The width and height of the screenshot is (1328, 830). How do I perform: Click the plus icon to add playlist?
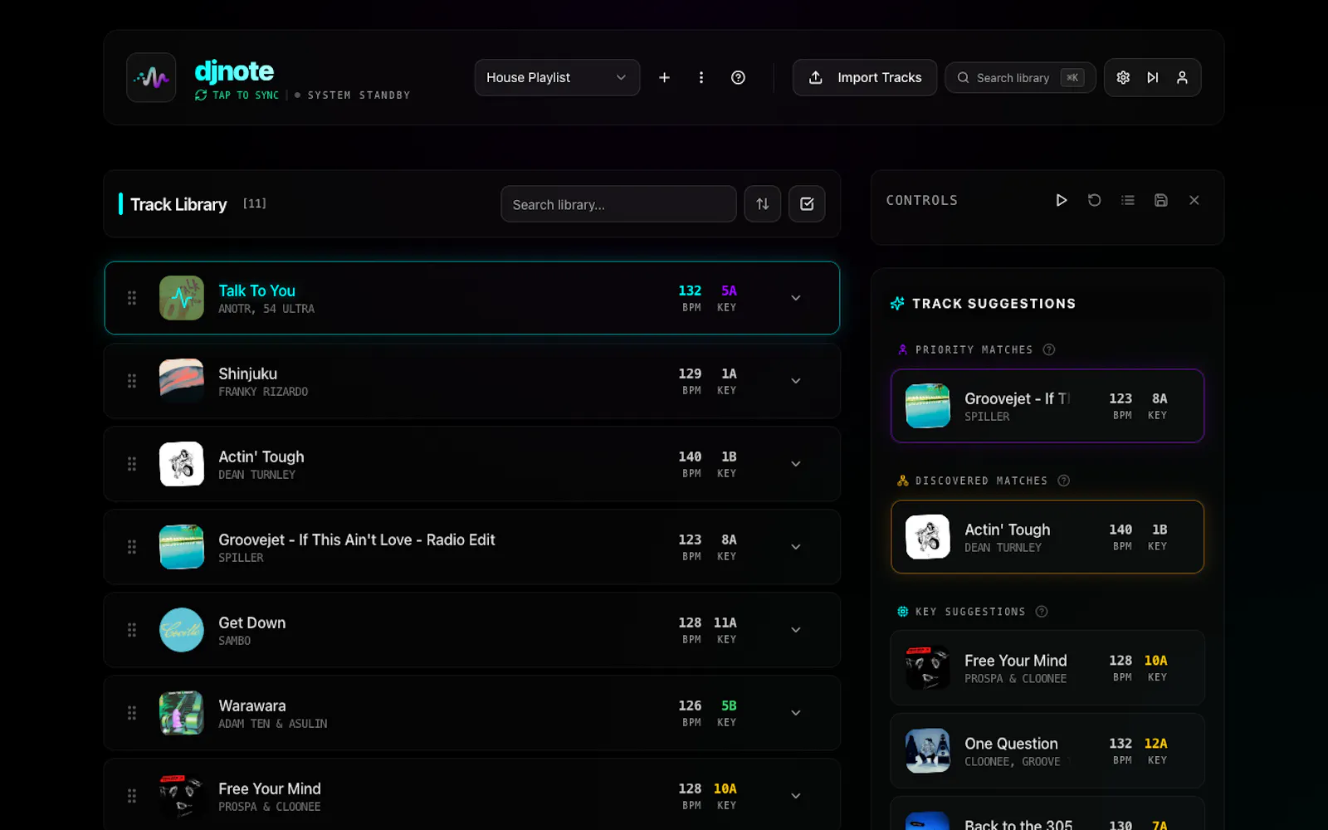[x=664, y=77]
